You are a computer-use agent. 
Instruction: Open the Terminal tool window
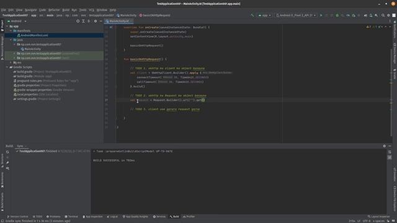coord(71,217)
